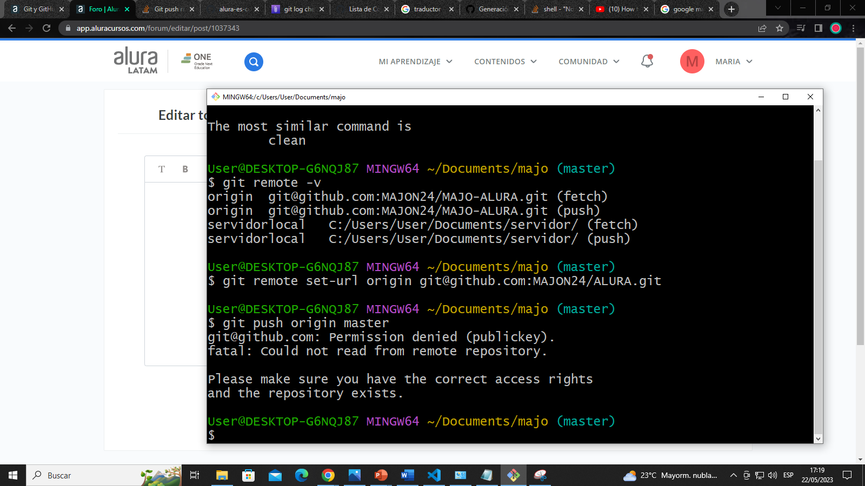Switch to the 'Lista de C' tab
Screen dimensions: 865x486
point(362,9)
